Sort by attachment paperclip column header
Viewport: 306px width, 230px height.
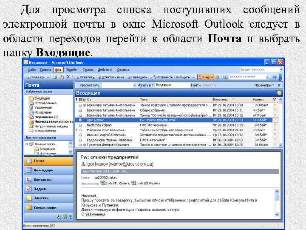click(x=85, y=100)
